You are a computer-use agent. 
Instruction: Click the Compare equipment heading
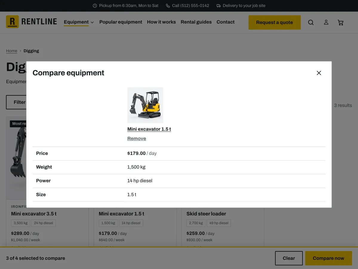point(68,73)
